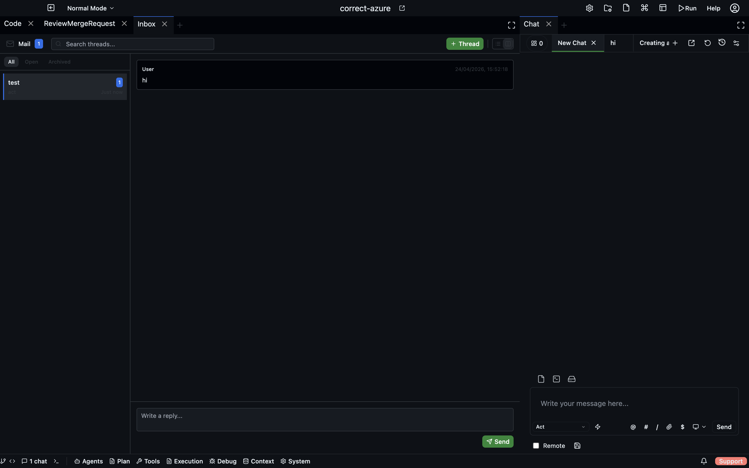Switch to list view layout toggle
Screen dimensions: 749x468
[498, 44]
